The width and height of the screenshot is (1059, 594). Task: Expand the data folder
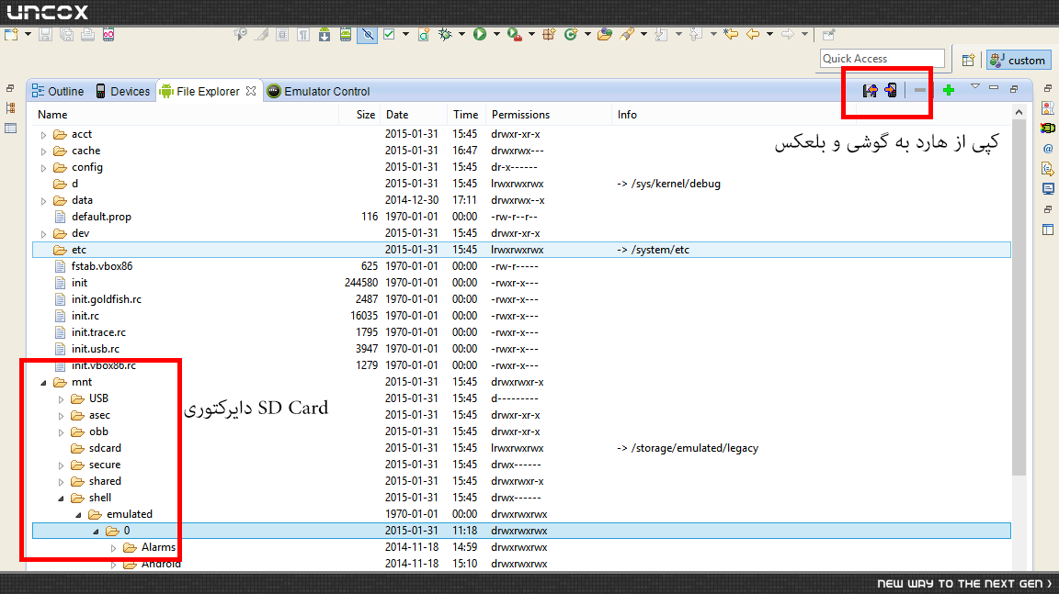(x=44, y=201)
